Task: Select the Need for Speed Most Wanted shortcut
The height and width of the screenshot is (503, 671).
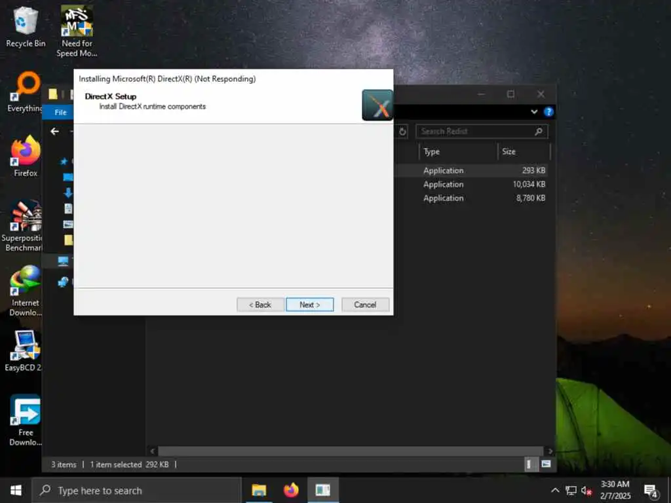Action: (x=77, y=31)
